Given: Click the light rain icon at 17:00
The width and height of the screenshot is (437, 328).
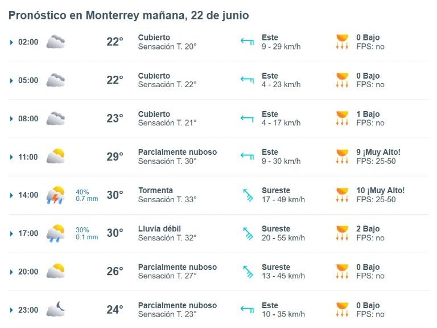Looking at the screenshot, I should (55, 233).
